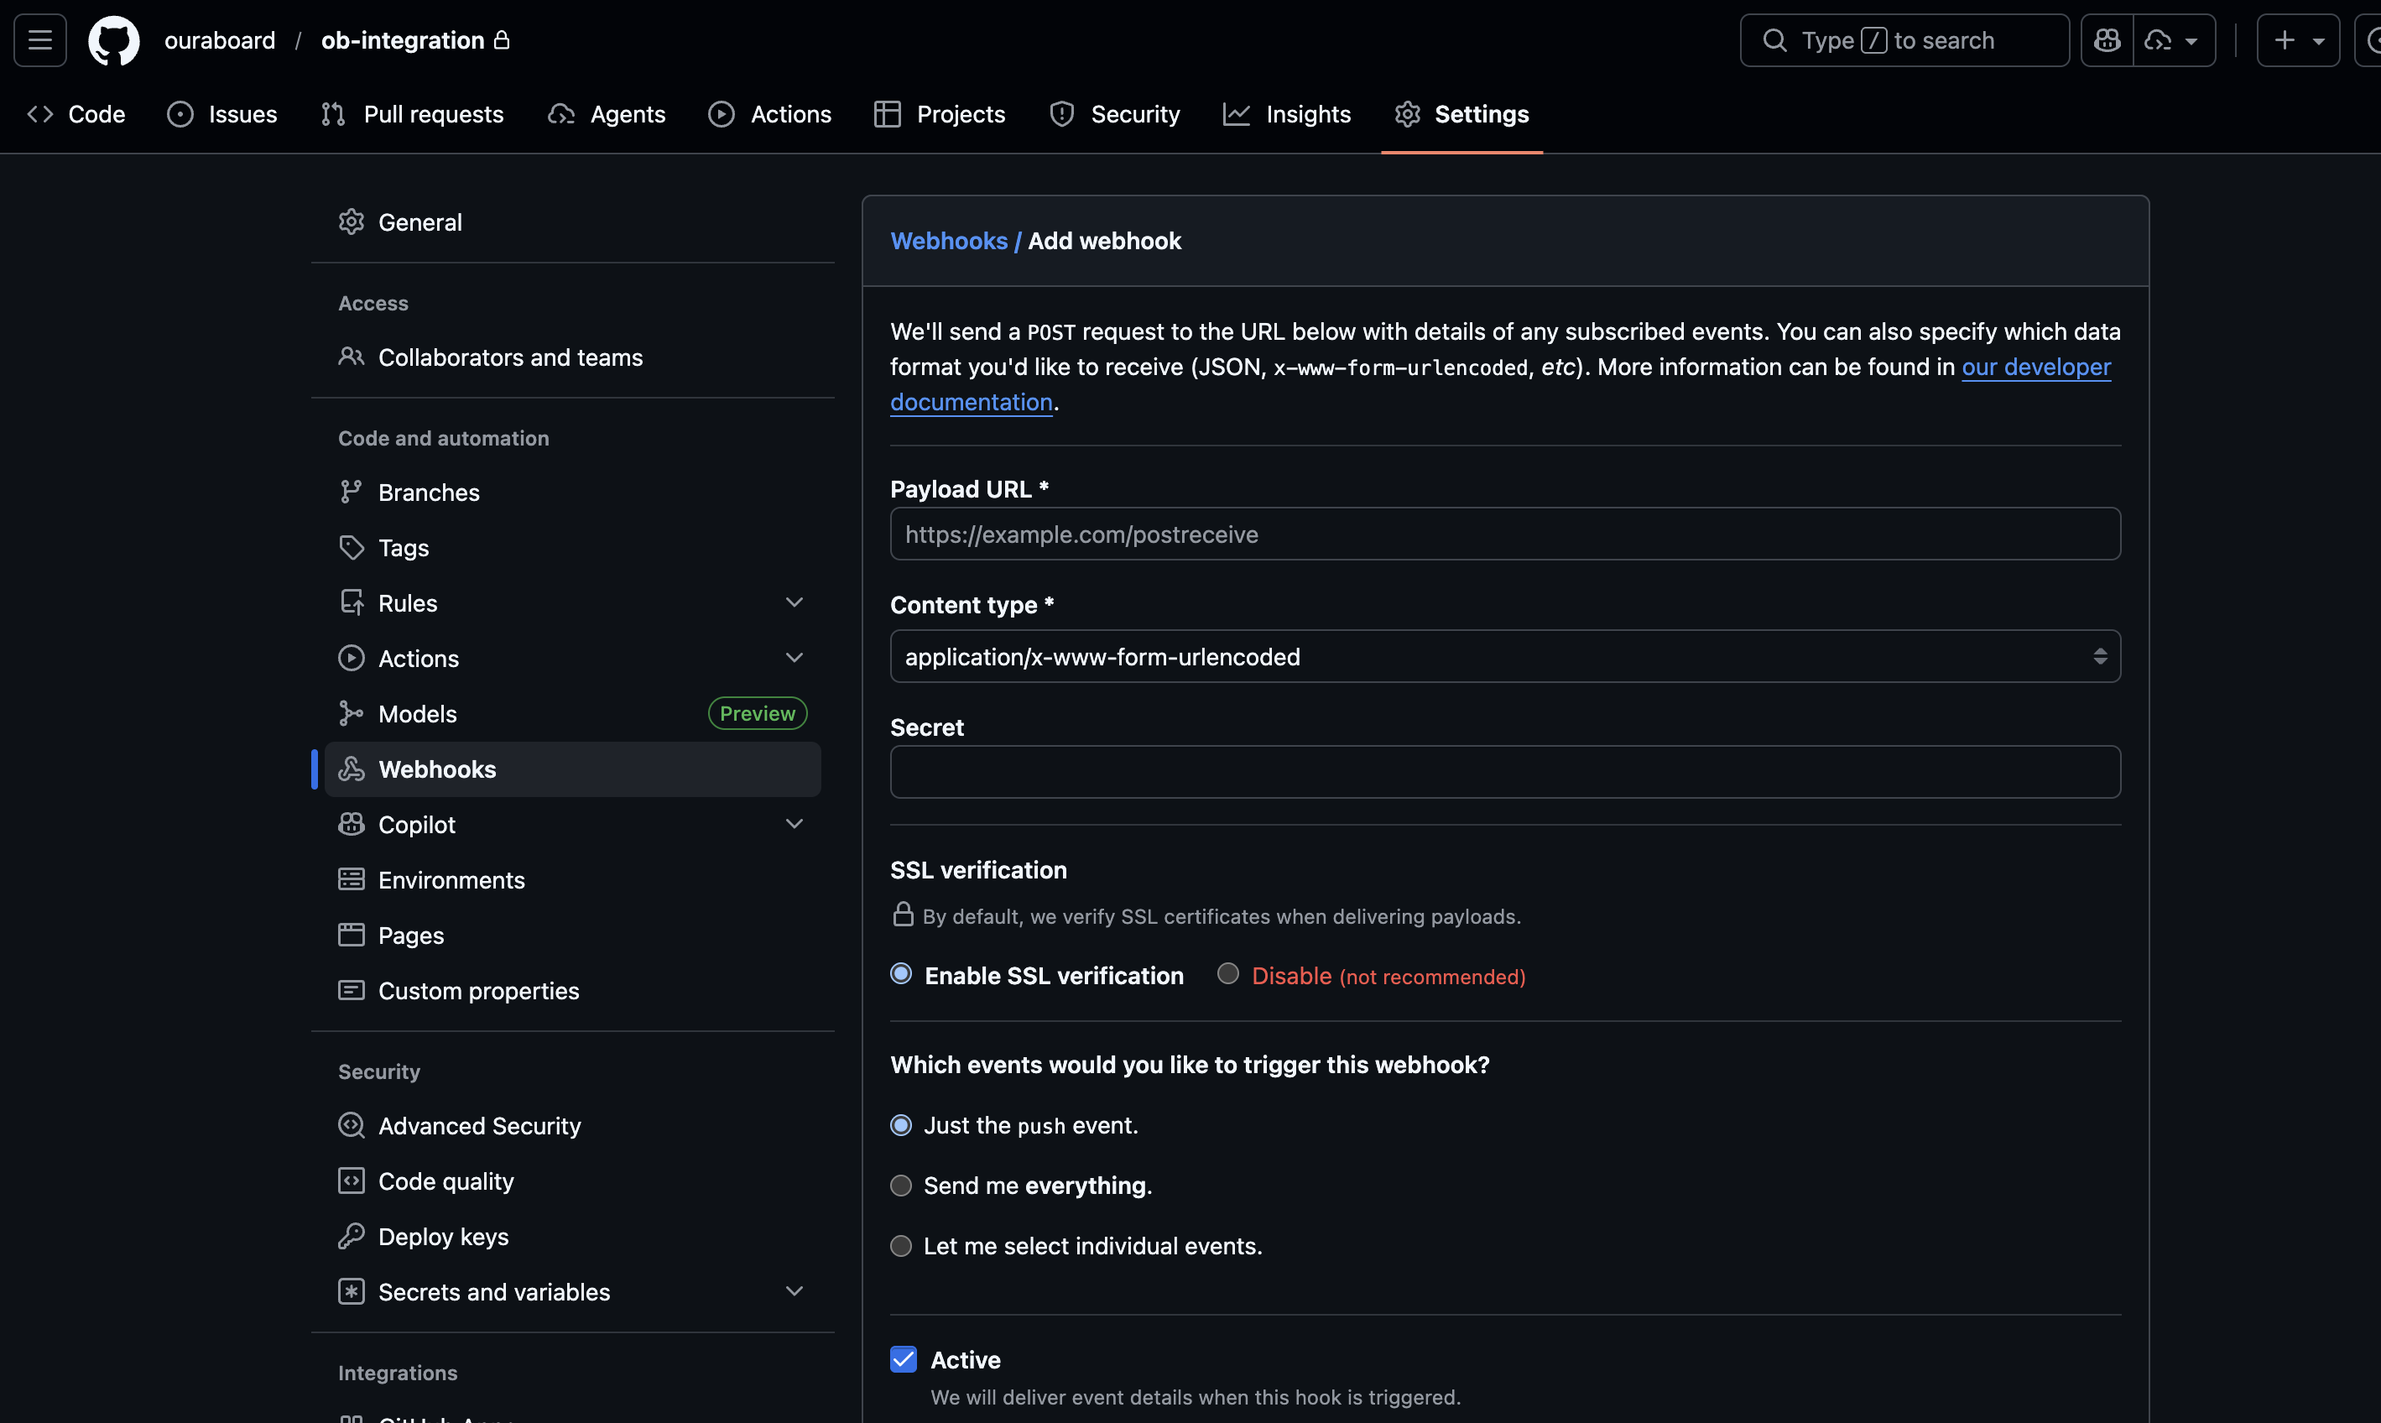Uncheck the Active checkbox

(x=904, y=1358)
